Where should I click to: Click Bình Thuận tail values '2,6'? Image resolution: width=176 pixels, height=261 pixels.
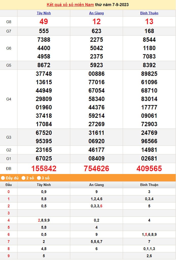coord(149,256)
